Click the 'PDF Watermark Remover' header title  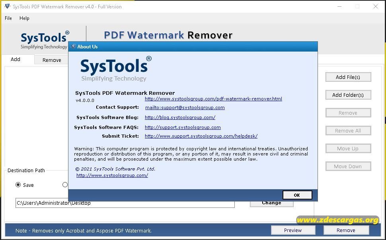coord(168,35)
